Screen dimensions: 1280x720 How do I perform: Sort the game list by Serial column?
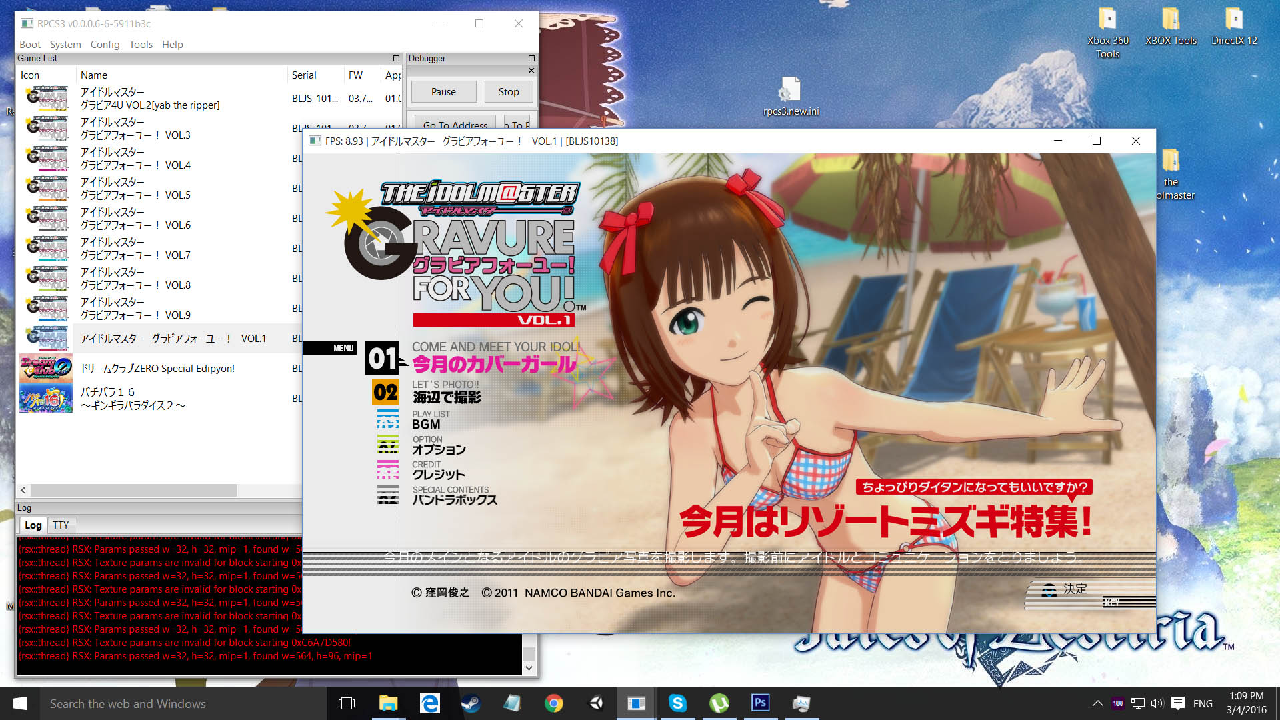(304, 75)
